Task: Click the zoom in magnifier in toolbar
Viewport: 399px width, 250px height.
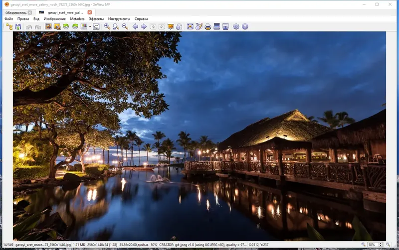Action: click(x=107, y=26)
